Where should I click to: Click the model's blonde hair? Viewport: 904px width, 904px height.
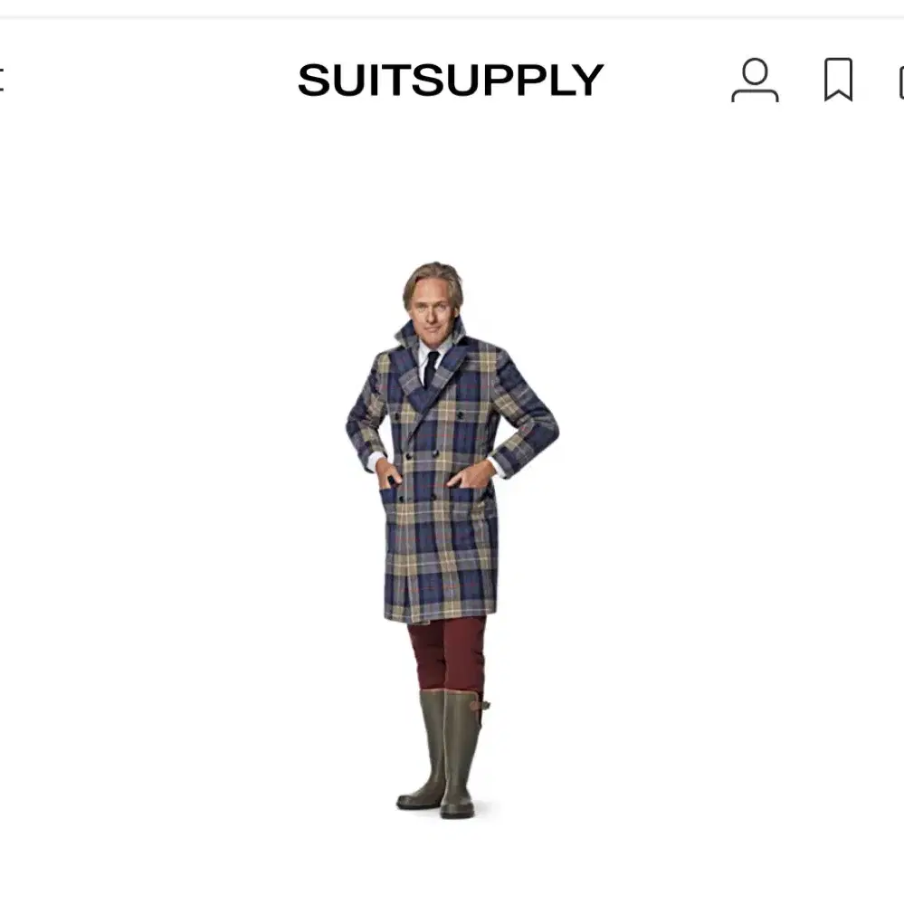tap(433, 280)
